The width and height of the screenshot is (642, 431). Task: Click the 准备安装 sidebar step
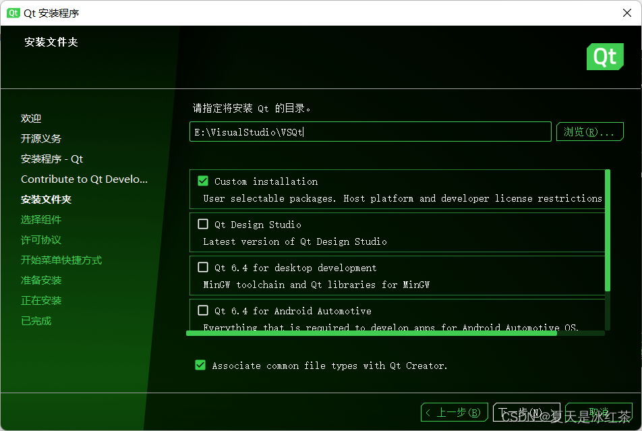click(41, 280)
